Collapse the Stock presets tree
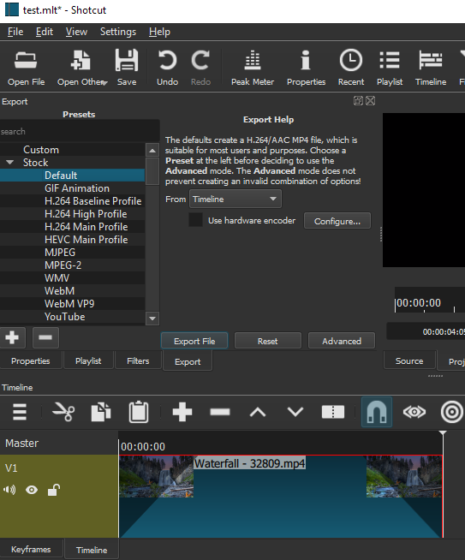The height and width of the screenshot is (560, 465). [x=9, y=163]
